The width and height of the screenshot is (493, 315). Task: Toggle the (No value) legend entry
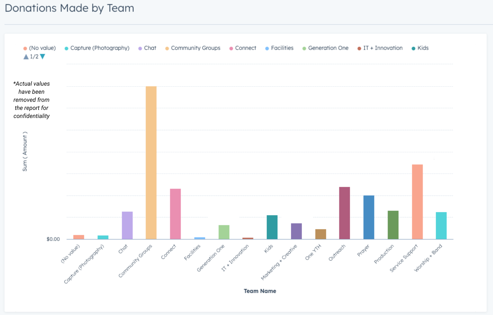[40, 48]
